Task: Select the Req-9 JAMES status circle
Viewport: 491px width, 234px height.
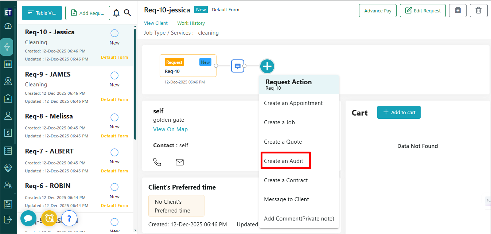Action: 114,75
